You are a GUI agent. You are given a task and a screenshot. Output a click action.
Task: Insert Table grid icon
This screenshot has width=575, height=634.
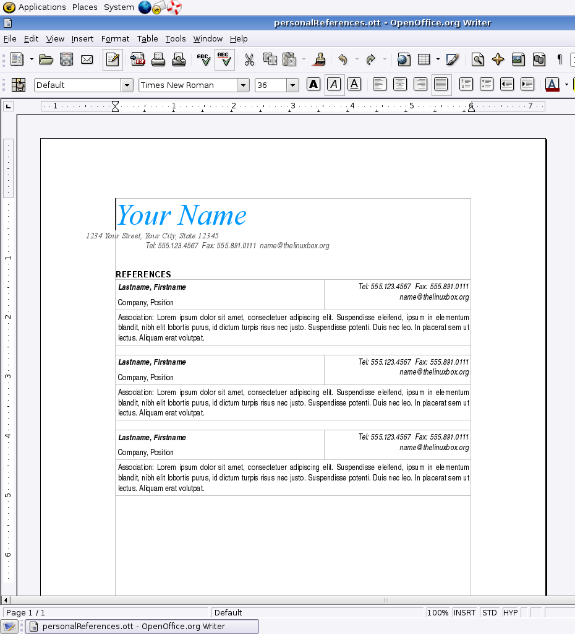[424, 59]
